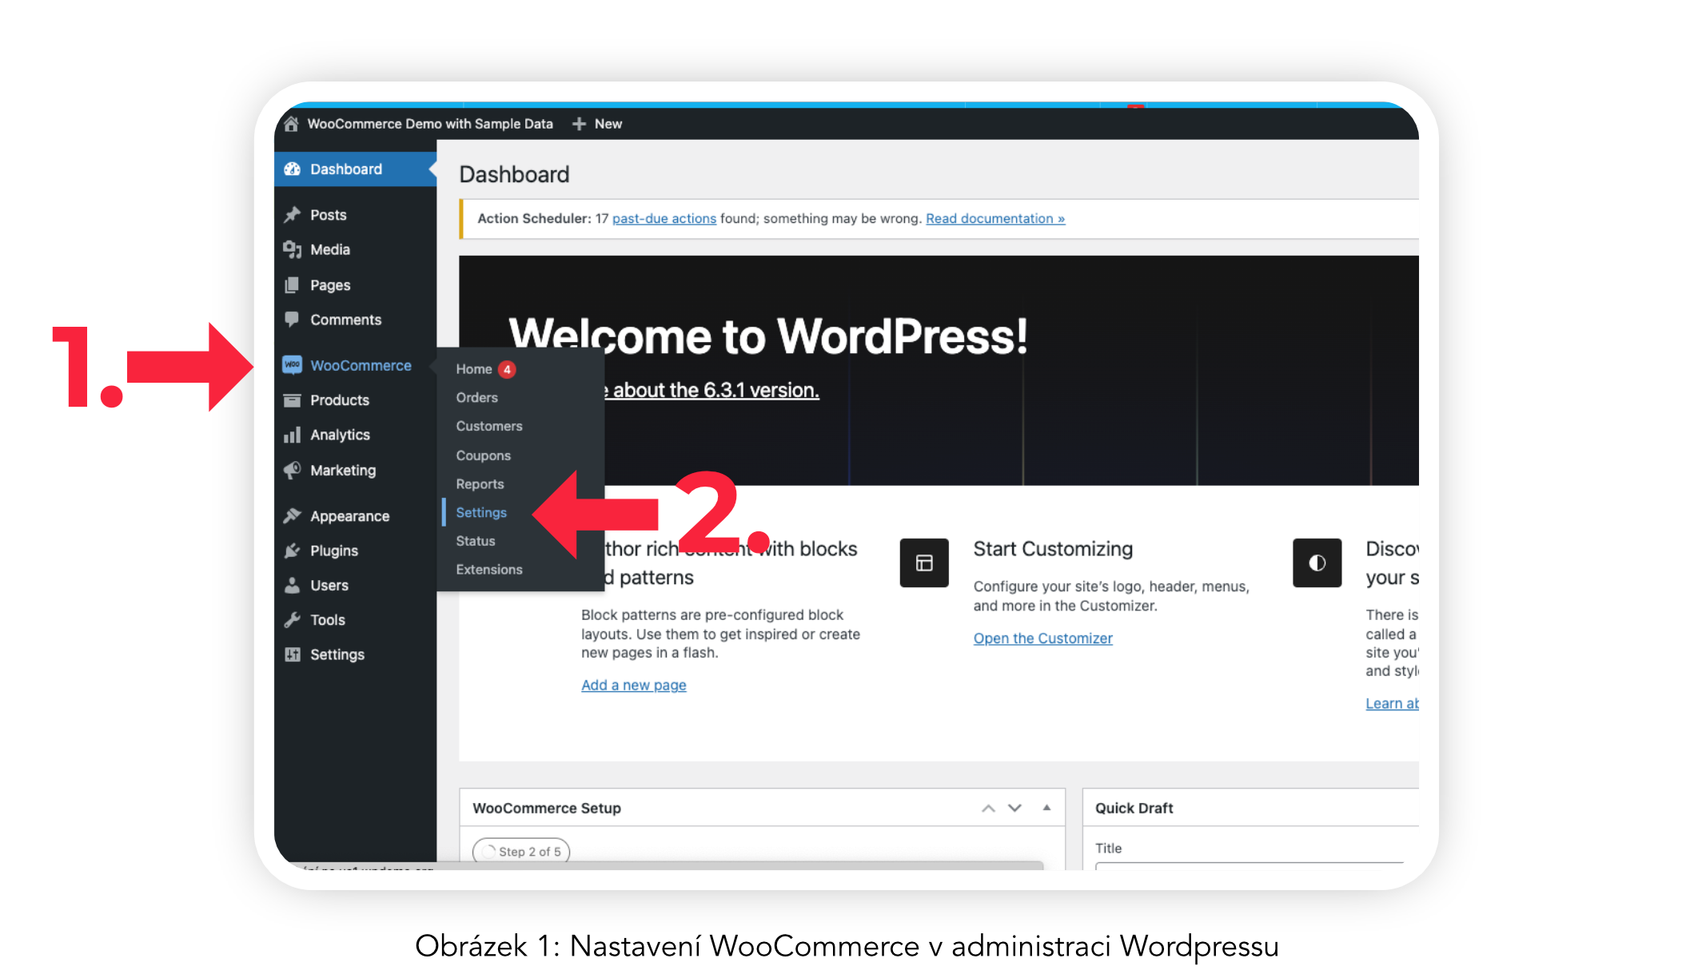
Task: Open Extensions in WooCommerce submenu
Action: click(489, 569)
